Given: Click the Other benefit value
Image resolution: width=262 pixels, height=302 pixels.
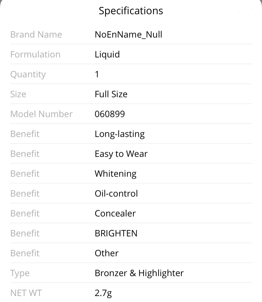Looking at the screenshot, I should [107, 253].
